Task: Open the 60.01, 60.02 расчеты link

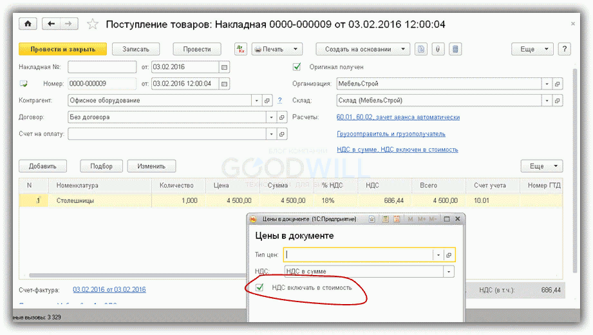Action: tap(399, 117)
